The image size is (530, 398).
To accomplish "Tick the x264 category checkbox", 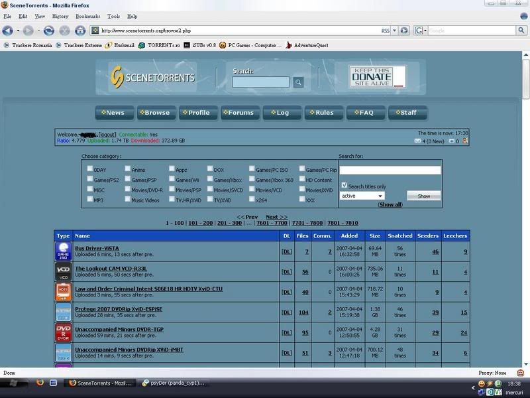I will coord(252,199).
